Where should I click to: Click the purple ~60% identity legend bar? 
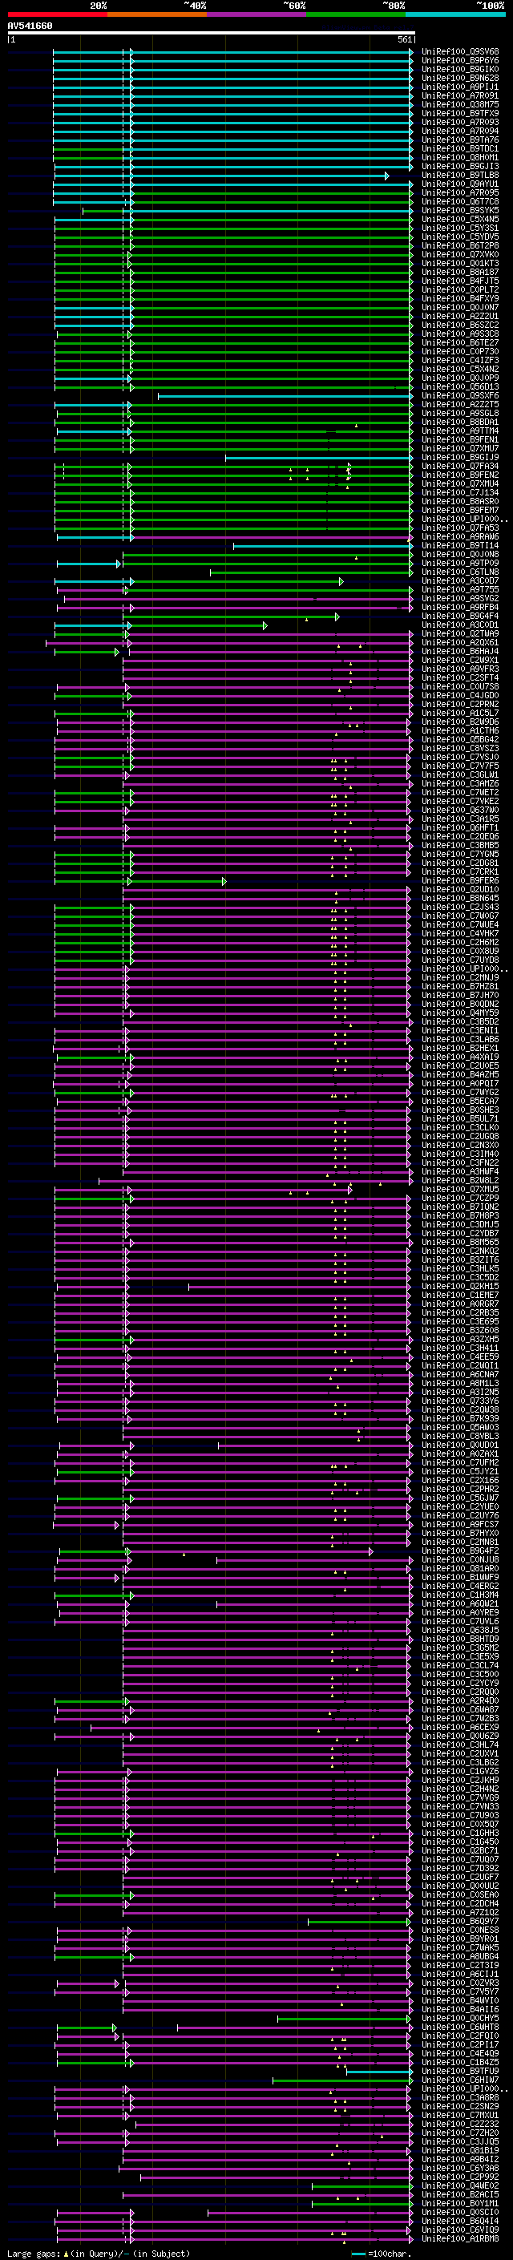click(257, 14)
